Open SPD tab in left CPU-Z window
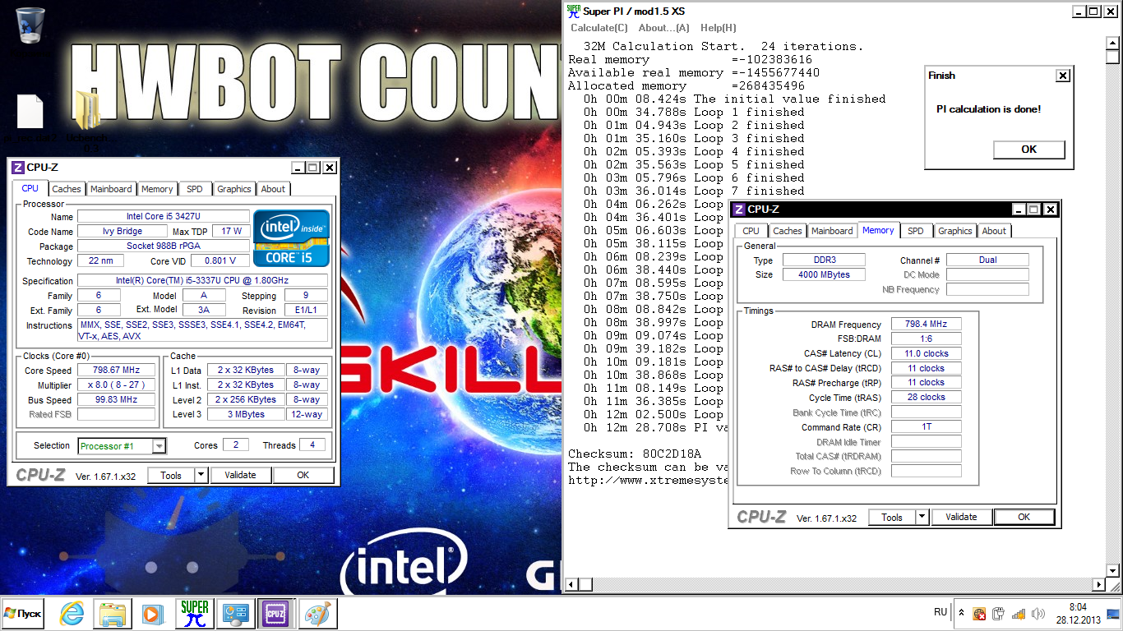The image size is (1123, 631). (x=195, y=189)
